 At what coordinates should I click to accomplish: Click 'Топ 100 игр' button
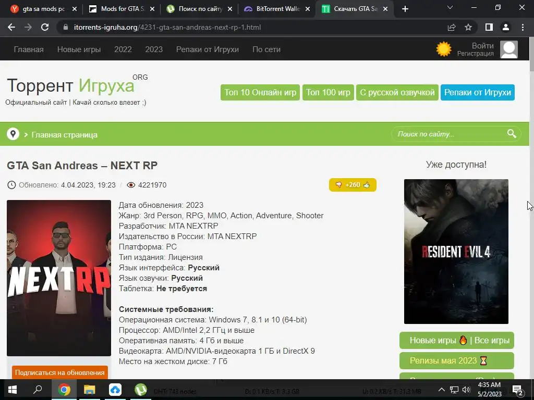point(329,92)
